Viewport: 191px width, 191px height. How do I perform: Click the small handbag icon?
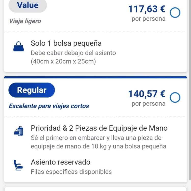(19, 46)
